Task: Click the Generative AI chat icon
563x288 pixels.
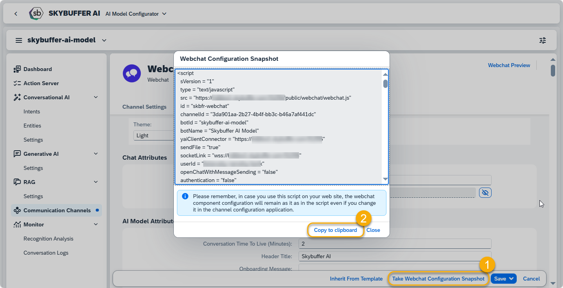Action: pyautogui.click(x=17, y=154)
